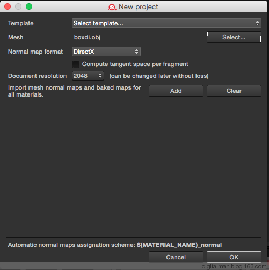Confirm project creation with OK
The width and height of the screenshot is (269, 270).
point(234,257)
